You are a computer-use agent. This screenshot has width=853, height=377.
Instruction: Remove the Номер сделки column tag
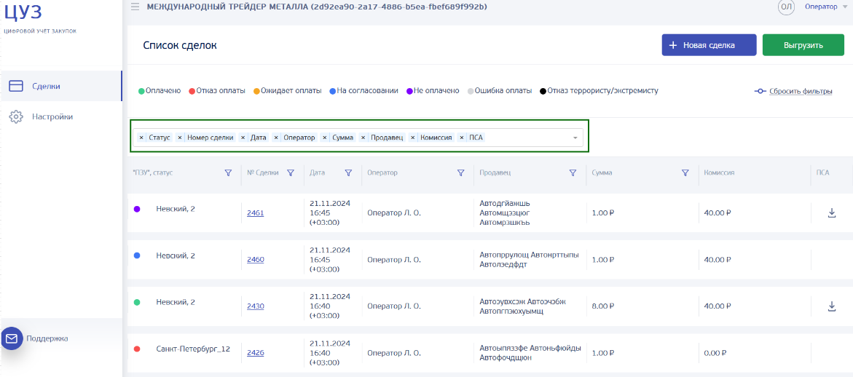click(x=180, y=138)
